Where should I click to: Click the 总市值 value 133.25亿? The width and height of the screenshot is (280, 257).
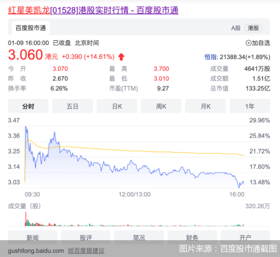(x=258, y=88)
